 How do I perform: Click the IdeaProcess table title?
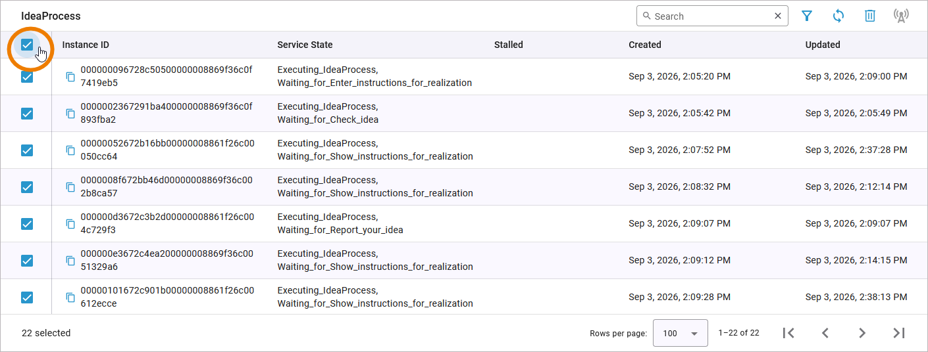point(51,16)
